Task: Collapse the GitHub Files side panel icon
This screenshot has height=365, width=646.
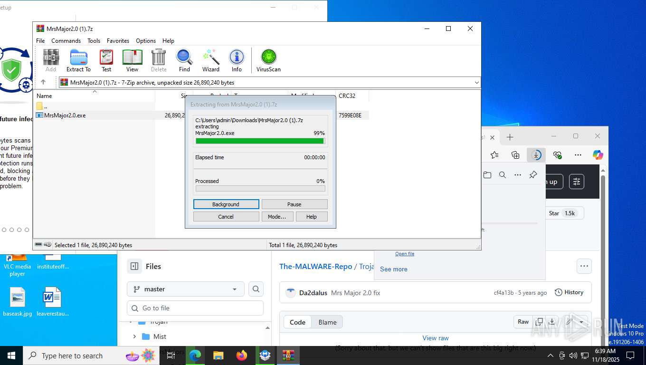Action: (x=134, y=266)
